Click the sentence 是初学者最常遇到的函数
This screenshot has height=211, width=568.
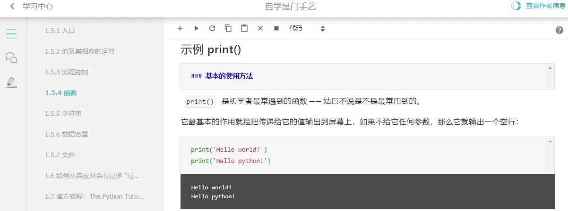(x=321, y=101)
